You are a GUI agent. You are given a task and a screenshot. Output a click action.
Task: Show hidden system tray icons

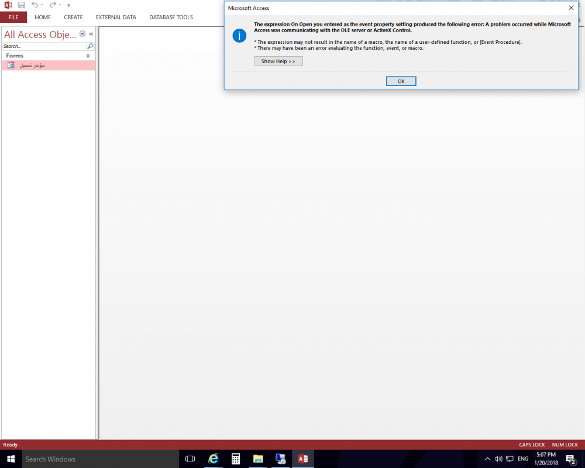pos(487,459)
